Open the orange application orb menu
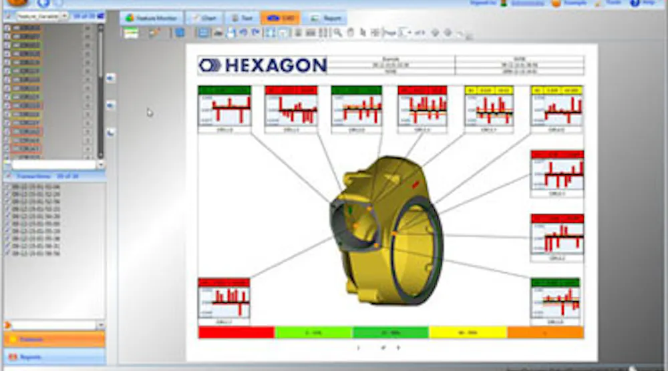Viewport: 668px width, 371px height. (x=17, y=3)
